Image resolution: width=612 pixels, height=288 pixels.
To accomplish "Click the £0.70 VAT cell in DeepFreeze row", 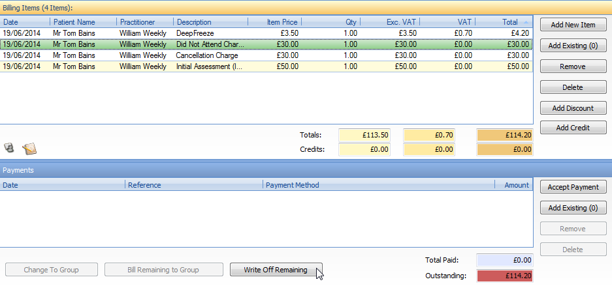I will click(x=462, y=33).
